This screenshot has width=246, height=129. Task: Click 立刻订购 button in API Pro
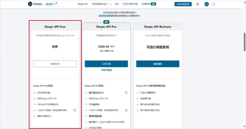pos(106,64)
